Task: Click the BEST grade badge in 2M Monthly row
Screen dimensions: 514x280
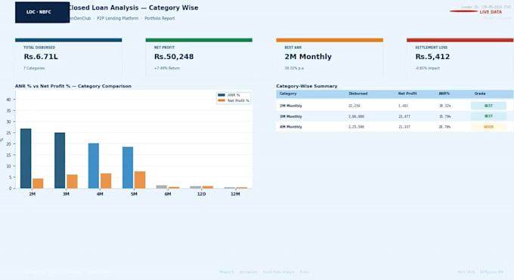Action: pyautogui.click(x=488, y=106)
